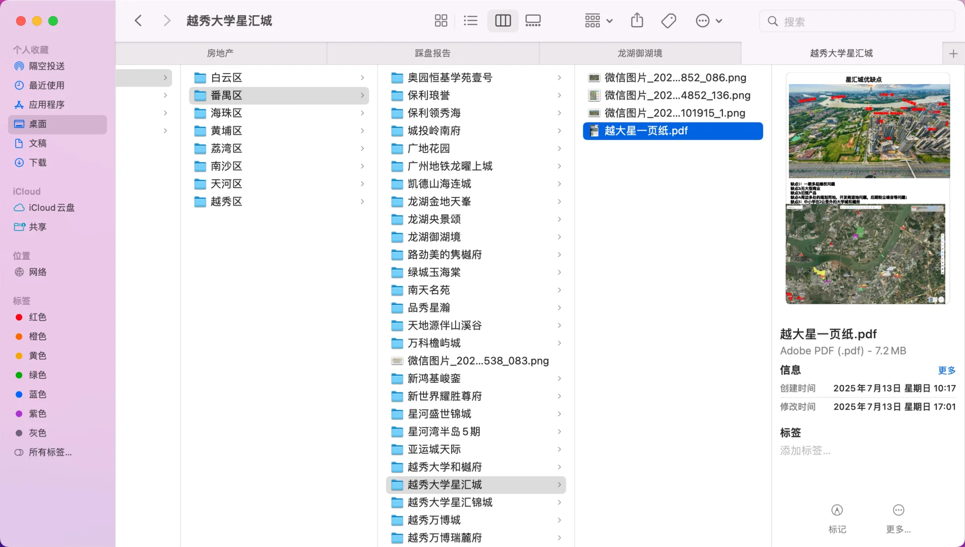Image resolution: width=965 pixels, height=547 pixels.
Task: Open 网络 in sidebar
Action: [57, 272]
